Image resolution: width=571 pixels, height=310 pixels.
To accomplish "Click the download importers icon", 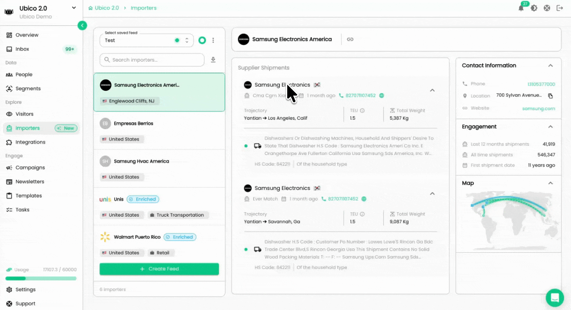I will (x=213, y=60).
